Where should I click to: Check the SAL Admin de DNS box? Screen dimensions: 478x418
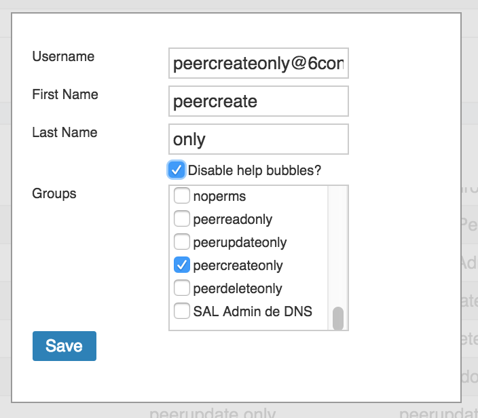click(x=182, y=311)
